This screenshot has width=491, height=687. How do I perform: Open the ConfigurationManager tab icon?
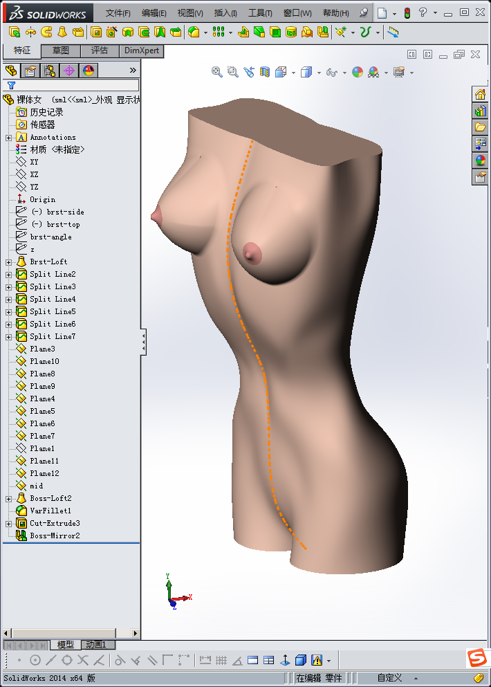pyautogui.click(x=50, y=71)
